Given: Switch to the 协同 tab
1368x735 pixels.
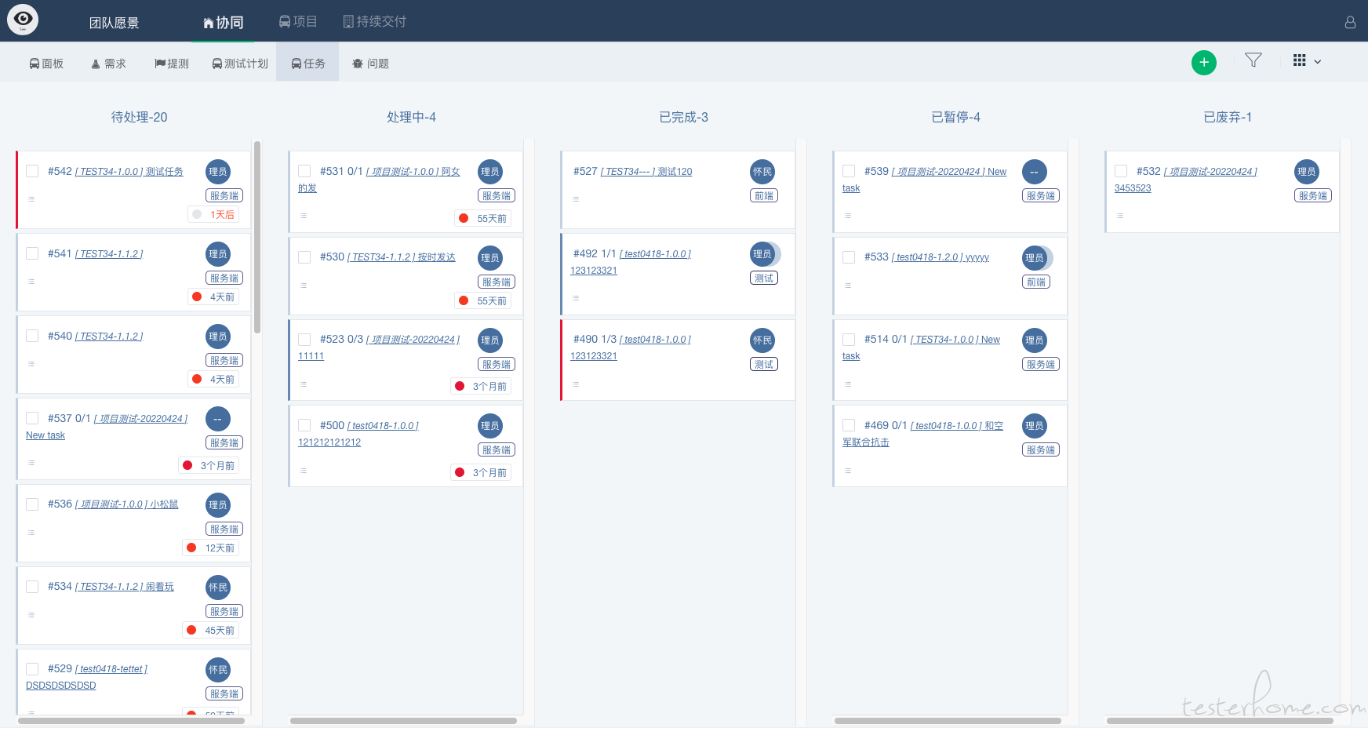Looking at the screenshot, I should tap(224, 23).
